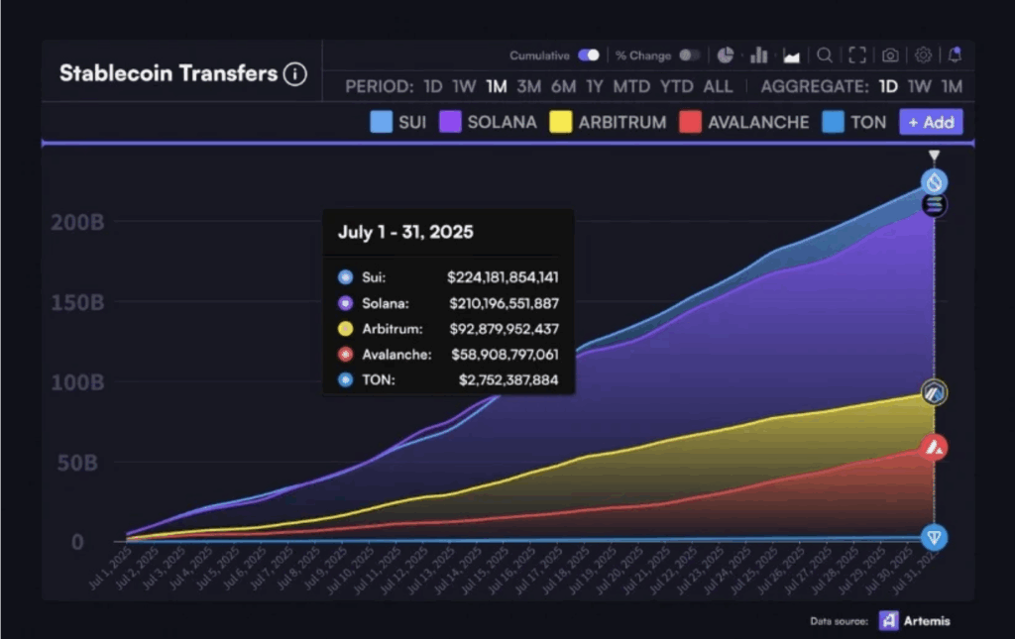The image size is (1015, 639).
Task: Open chart settings gear icon
Action: click(923, 54)
